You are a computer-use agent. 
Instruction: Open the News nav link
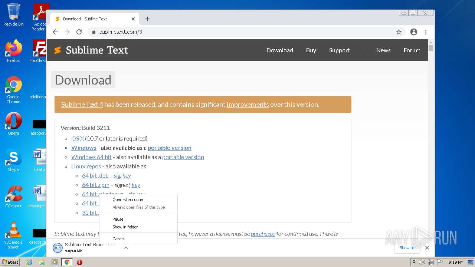[x=383, y=50]
